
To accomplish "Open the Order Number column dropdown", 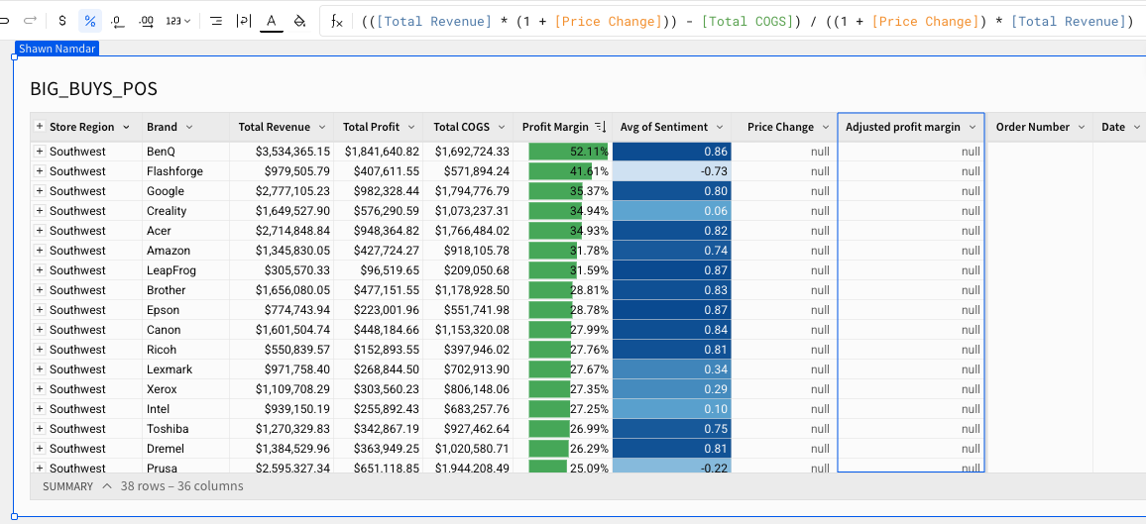I will 1081,127.
